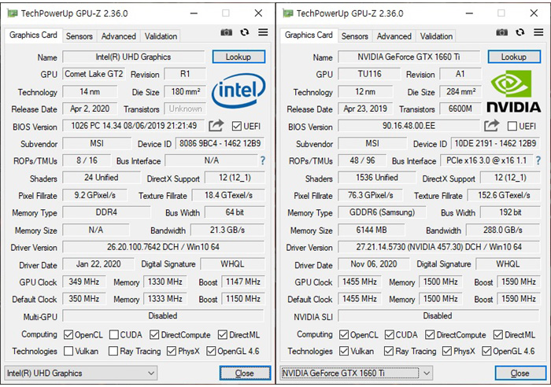Image resolution: width=551 pixels, height=387 pixels.
Task: Switch to the Sensors tab in the NVIDIA window
Action: (x=355, y=36)
